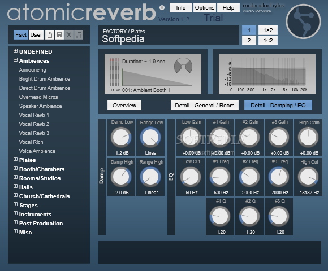Toggle the User preset bank
328x271 pixels.
36,34
